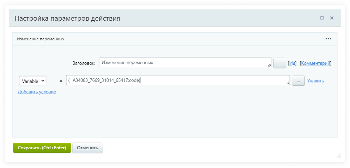350x168 pixels.
Task: Click the Ид link
Action: point(292,63)
